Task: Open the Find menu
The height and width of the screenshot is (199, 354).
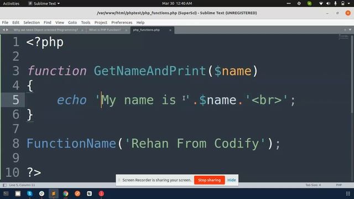Action: pos(48,22)
